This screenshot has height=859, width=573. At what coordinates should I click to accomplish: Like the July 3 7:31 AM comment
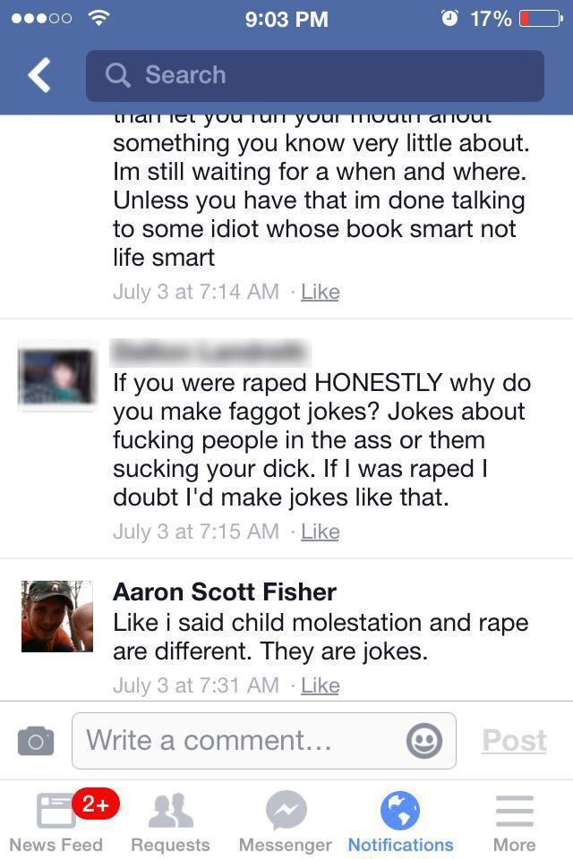click(x=321, y=685)
